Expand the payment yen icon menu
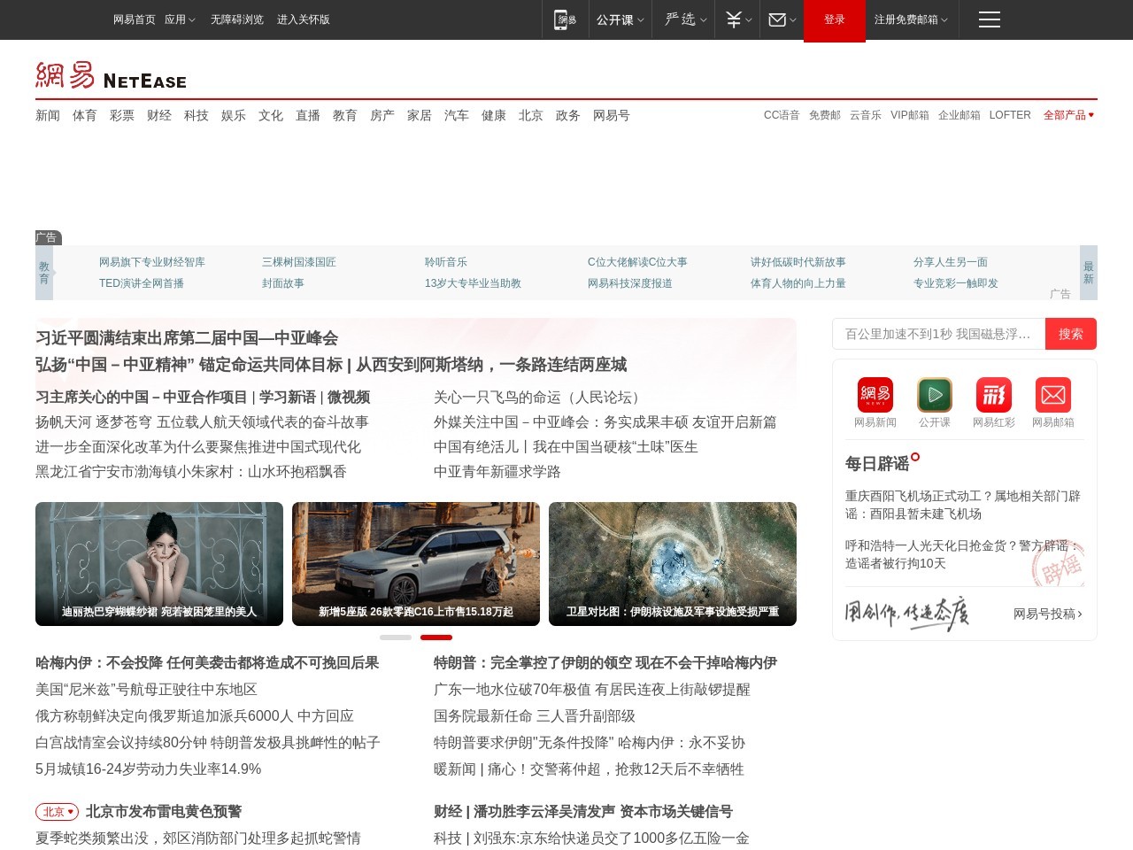The width and height of the screenshot is (1133, 850). [738, 19]
